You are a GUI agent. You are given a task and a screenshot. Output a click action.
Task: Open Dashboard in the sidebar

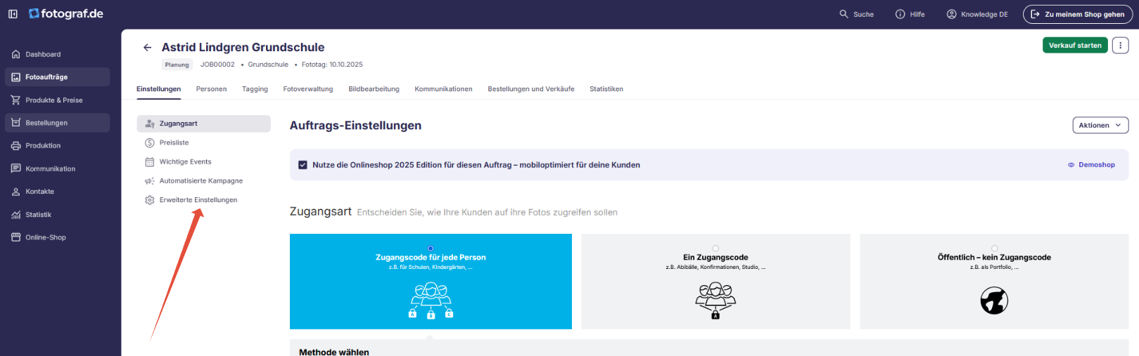coord(57,54)
